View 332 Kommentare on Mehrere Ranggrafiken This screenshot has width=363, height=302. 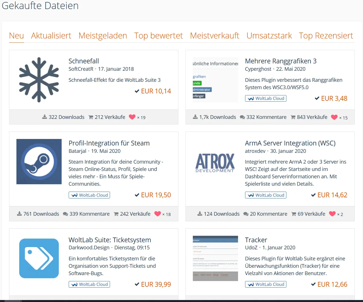point(263,117)
